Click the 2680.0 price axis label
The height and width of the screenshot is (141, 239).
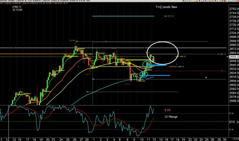[x=234, y=45]
